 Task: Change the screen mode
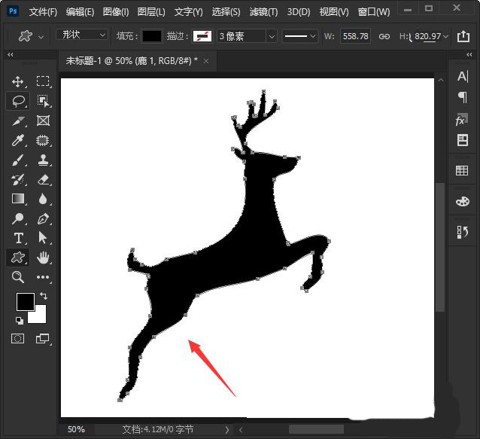coord(43,338)
